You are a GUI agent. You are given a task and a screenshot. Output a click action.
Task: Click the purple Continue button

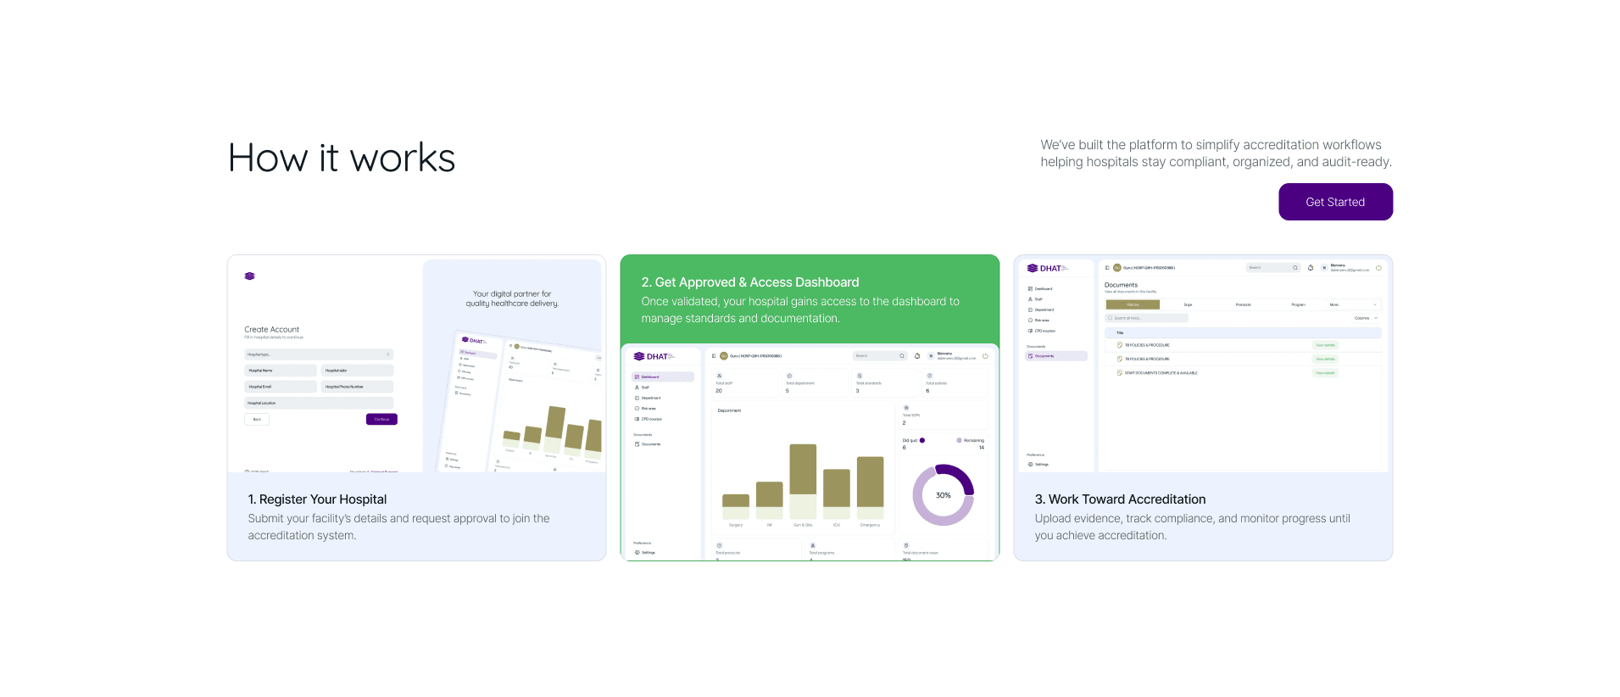[381, 419]
